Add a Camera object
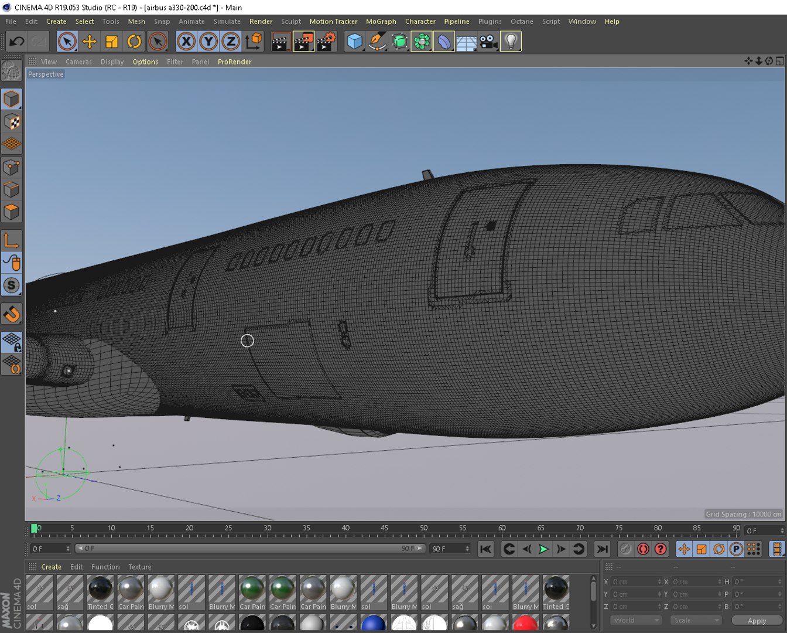 coord(488,41)
